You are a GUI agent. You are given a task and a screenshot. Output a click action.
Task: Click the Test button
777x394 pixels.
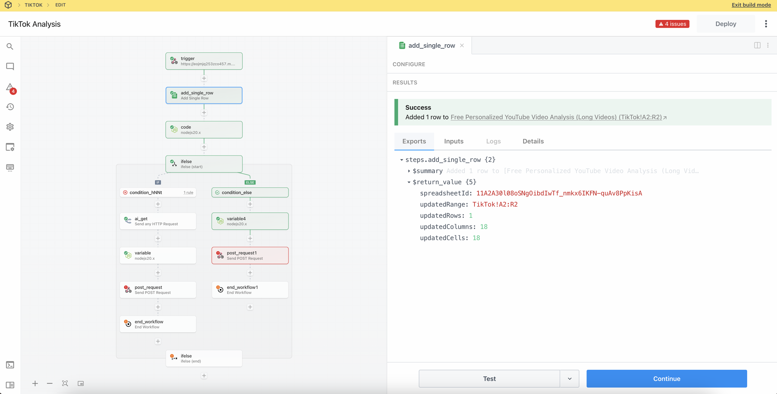pyautogui.click(x=489, y=379)
